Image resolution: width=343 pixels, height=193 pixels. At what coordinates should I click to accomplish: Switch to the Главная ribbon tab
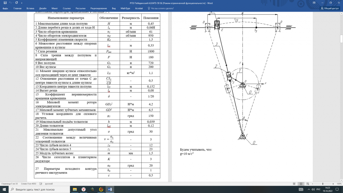17,8
